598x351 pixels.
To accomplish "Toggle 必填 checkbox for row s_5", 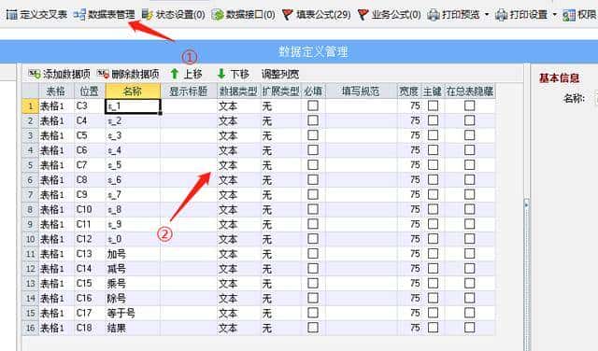I will 313,164.
